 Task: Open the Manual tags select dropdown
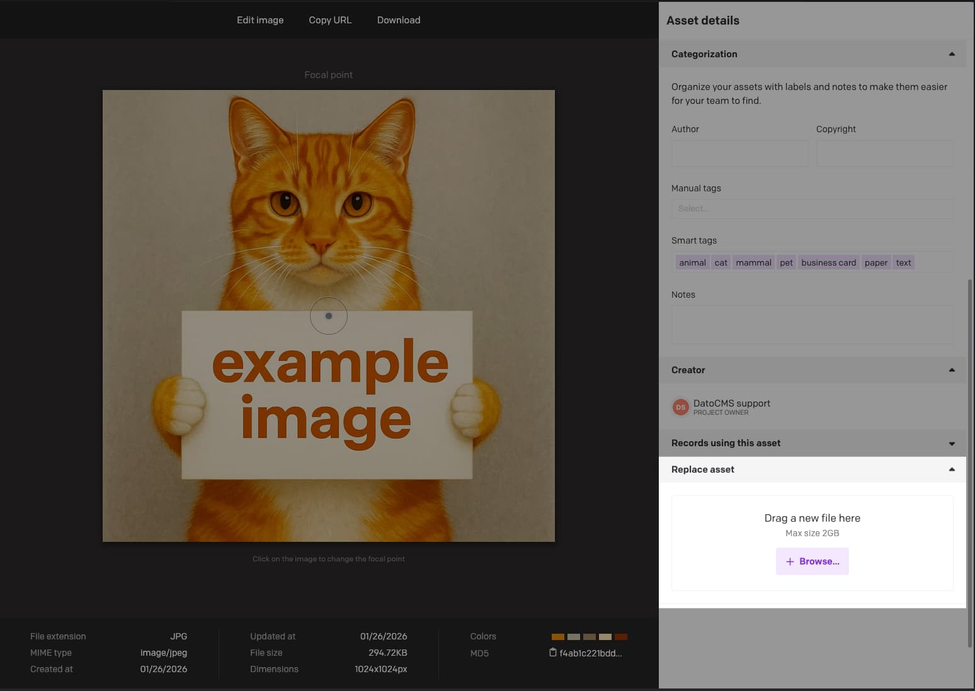point(812,208)
